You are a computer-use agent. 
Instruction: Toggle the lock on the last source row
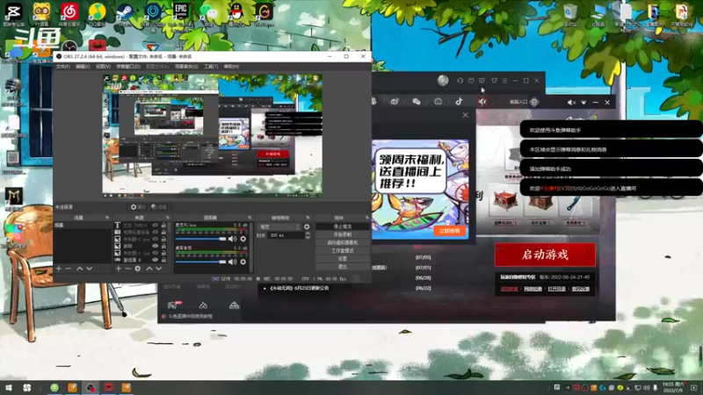click(x=163, y=260)
